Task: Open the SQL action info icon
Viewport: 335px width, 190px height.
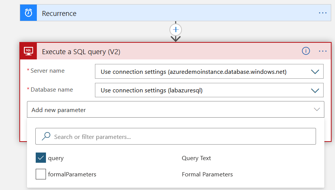Action: 306,51
